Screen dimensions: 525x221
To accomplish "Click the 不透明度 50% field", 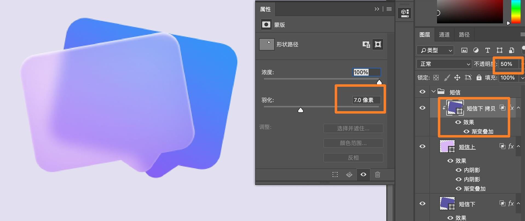I will (x=509, y=64).
